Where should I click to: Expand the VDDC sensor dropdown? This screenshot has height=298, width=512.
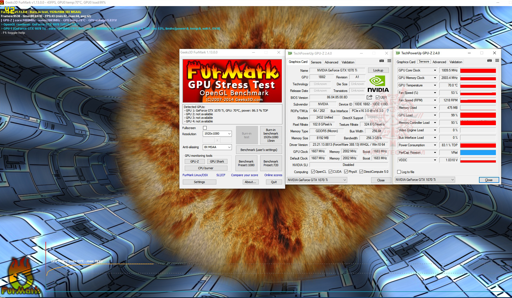click(435, 160)
